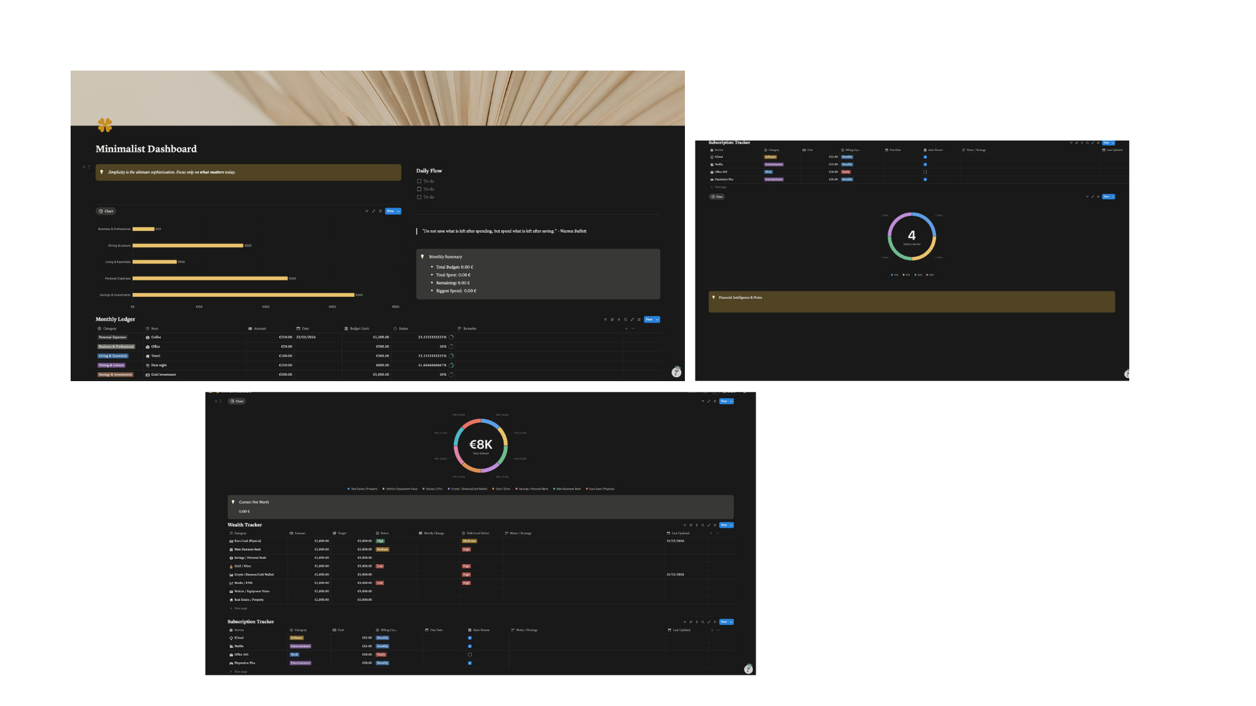Select the Chart tab above the bar chart
Viewport: 1256px width, 706px height.
[106, 211]
